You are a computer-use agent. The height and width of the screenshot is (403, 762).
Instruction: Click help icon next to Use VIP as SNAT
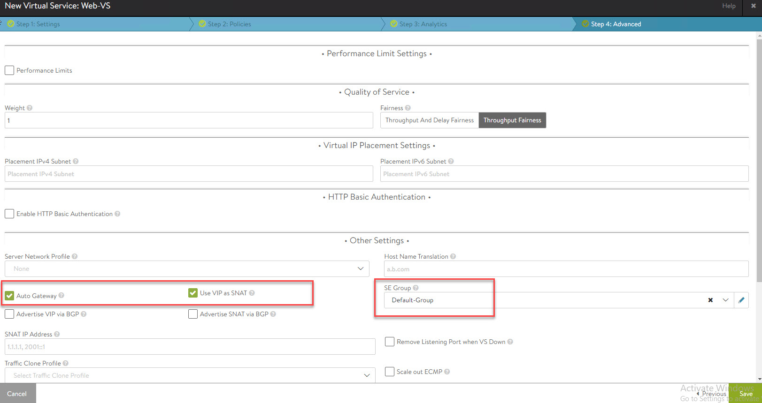pyautogui.click(x=252, y=293)
